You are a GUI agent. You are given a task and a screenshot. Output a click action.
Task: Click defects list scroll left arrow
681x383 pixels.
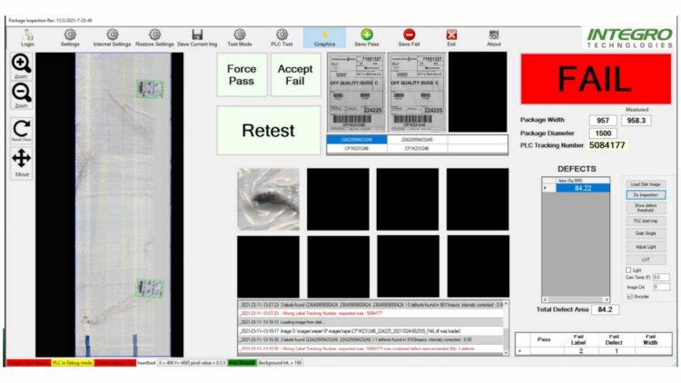pos(546,300)
